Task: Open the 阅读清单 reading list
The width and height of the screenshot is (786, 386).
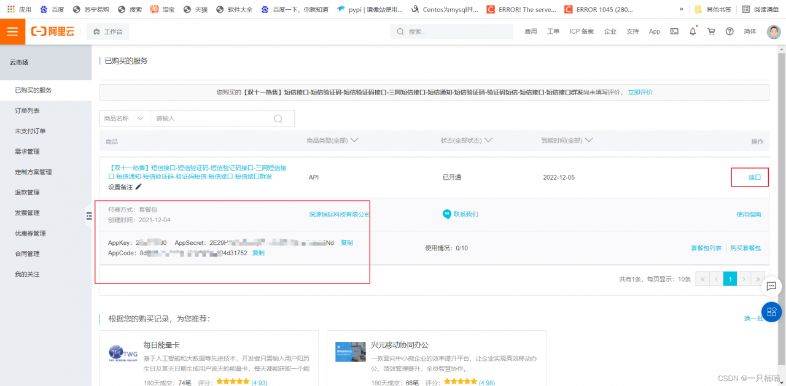Action: (x=760, y=9)
